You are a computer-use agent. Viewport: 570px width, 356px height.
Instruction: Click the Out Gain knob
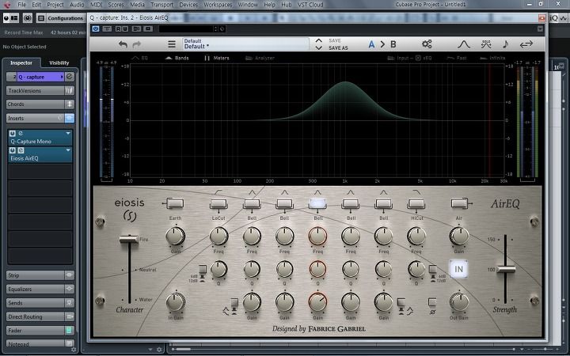click(x=458, y=302)
